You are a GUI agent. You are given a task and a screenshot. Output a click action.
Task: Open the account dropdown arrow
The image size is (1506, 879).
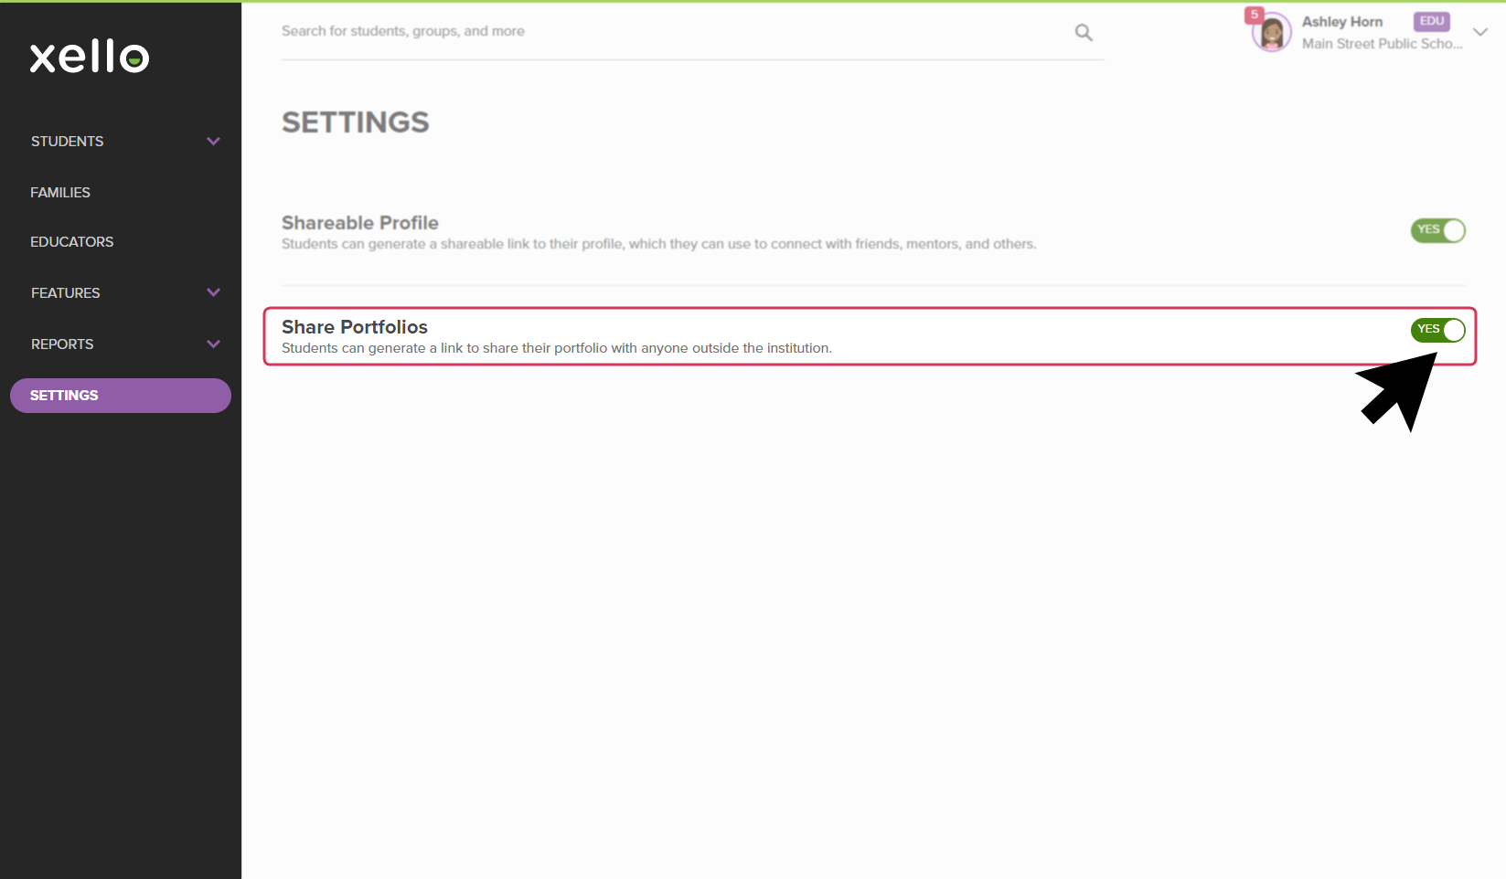pyautogui.click(x=1480, y=32)
